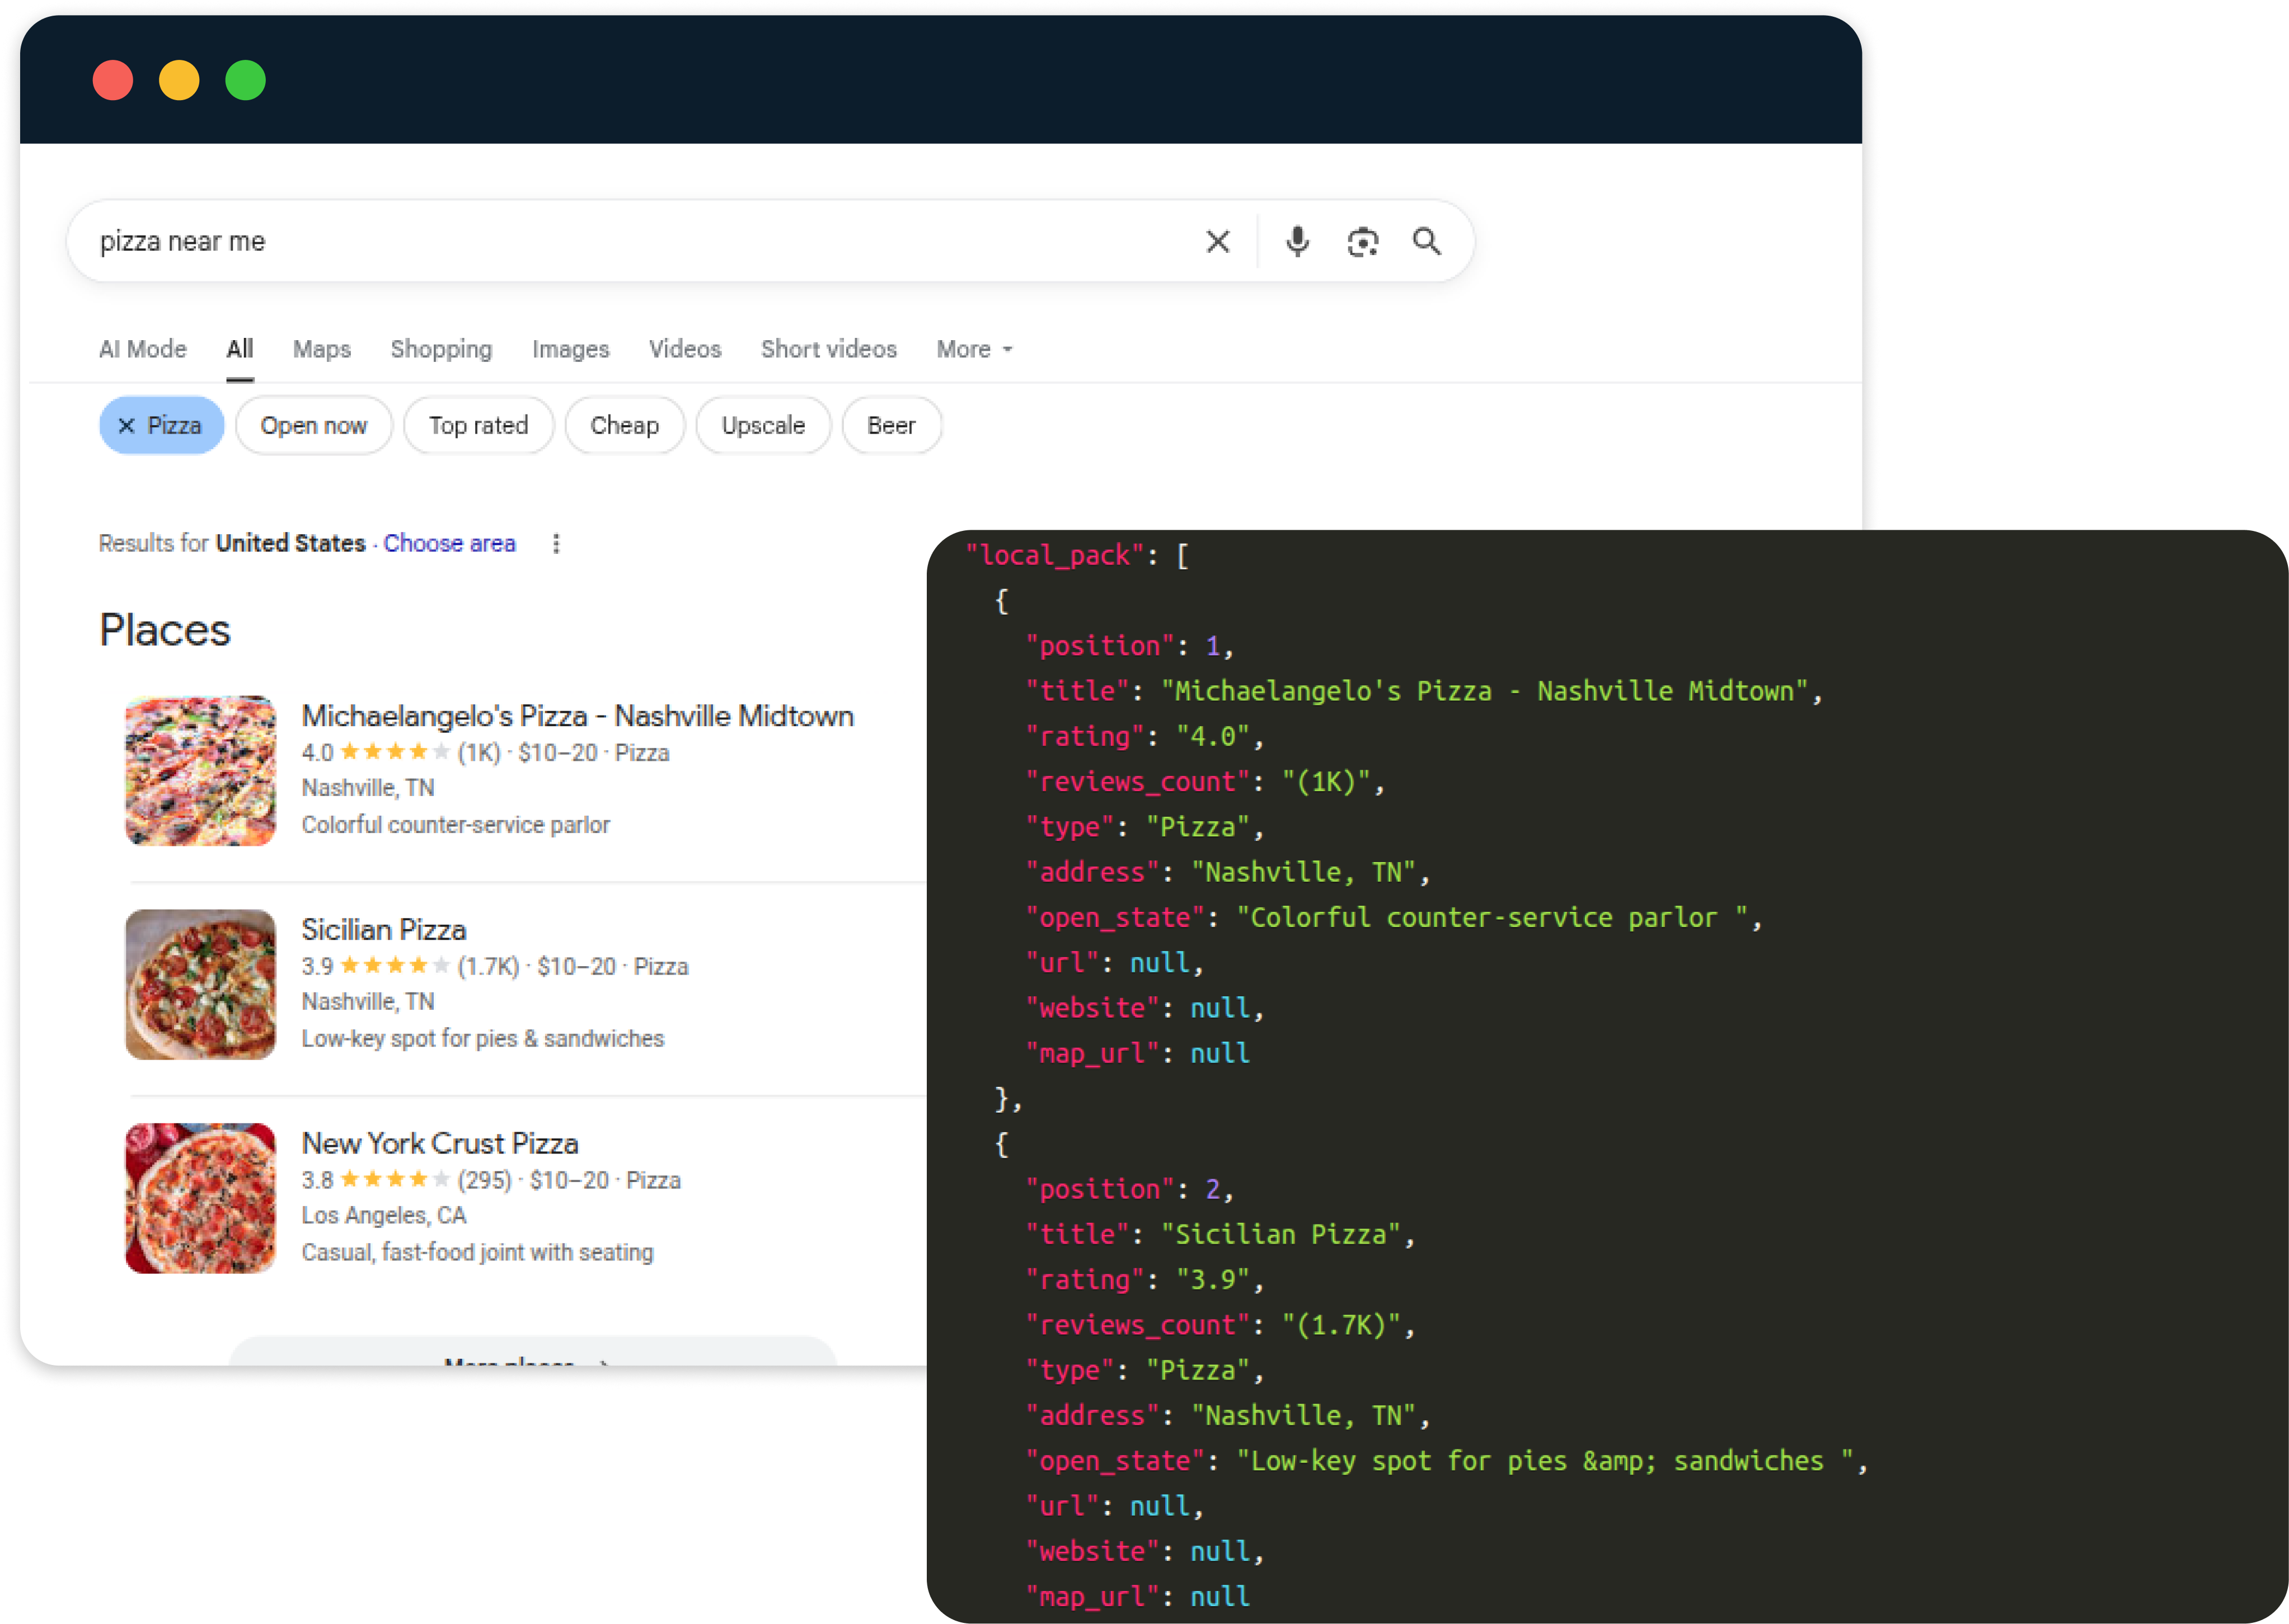The image size is (2289, 1624).
Task: Select the Upscale filter option
Action: 762,425
